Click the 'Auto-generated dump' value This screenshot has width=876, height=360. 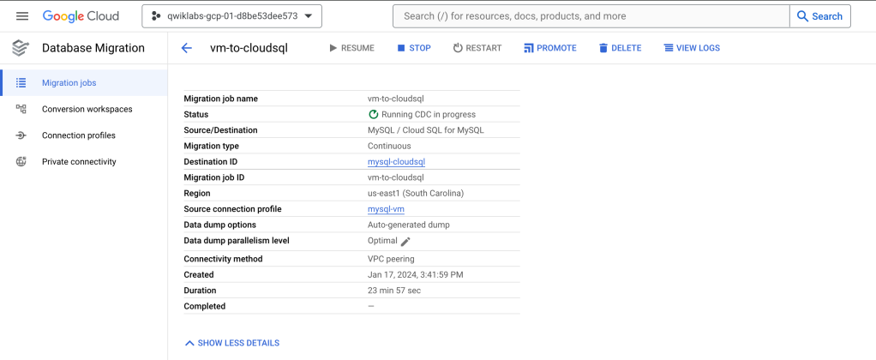(408, 225)
